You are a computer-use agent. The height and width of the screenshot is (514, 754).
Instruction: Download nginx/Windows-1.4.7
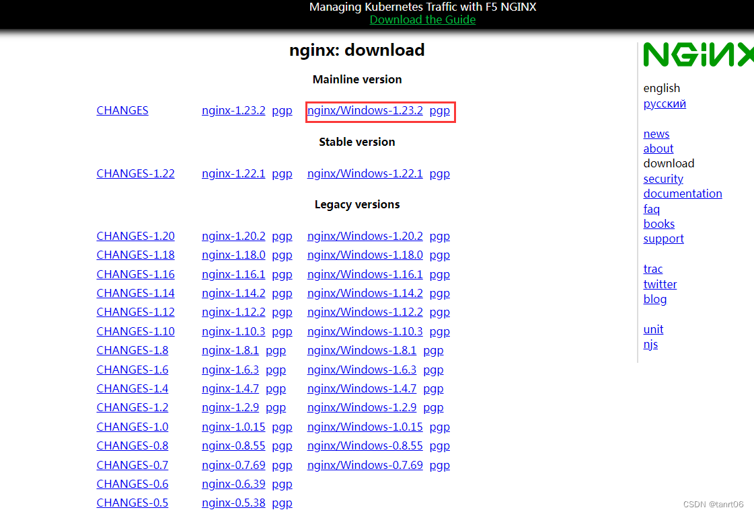(x=362, y=388)
